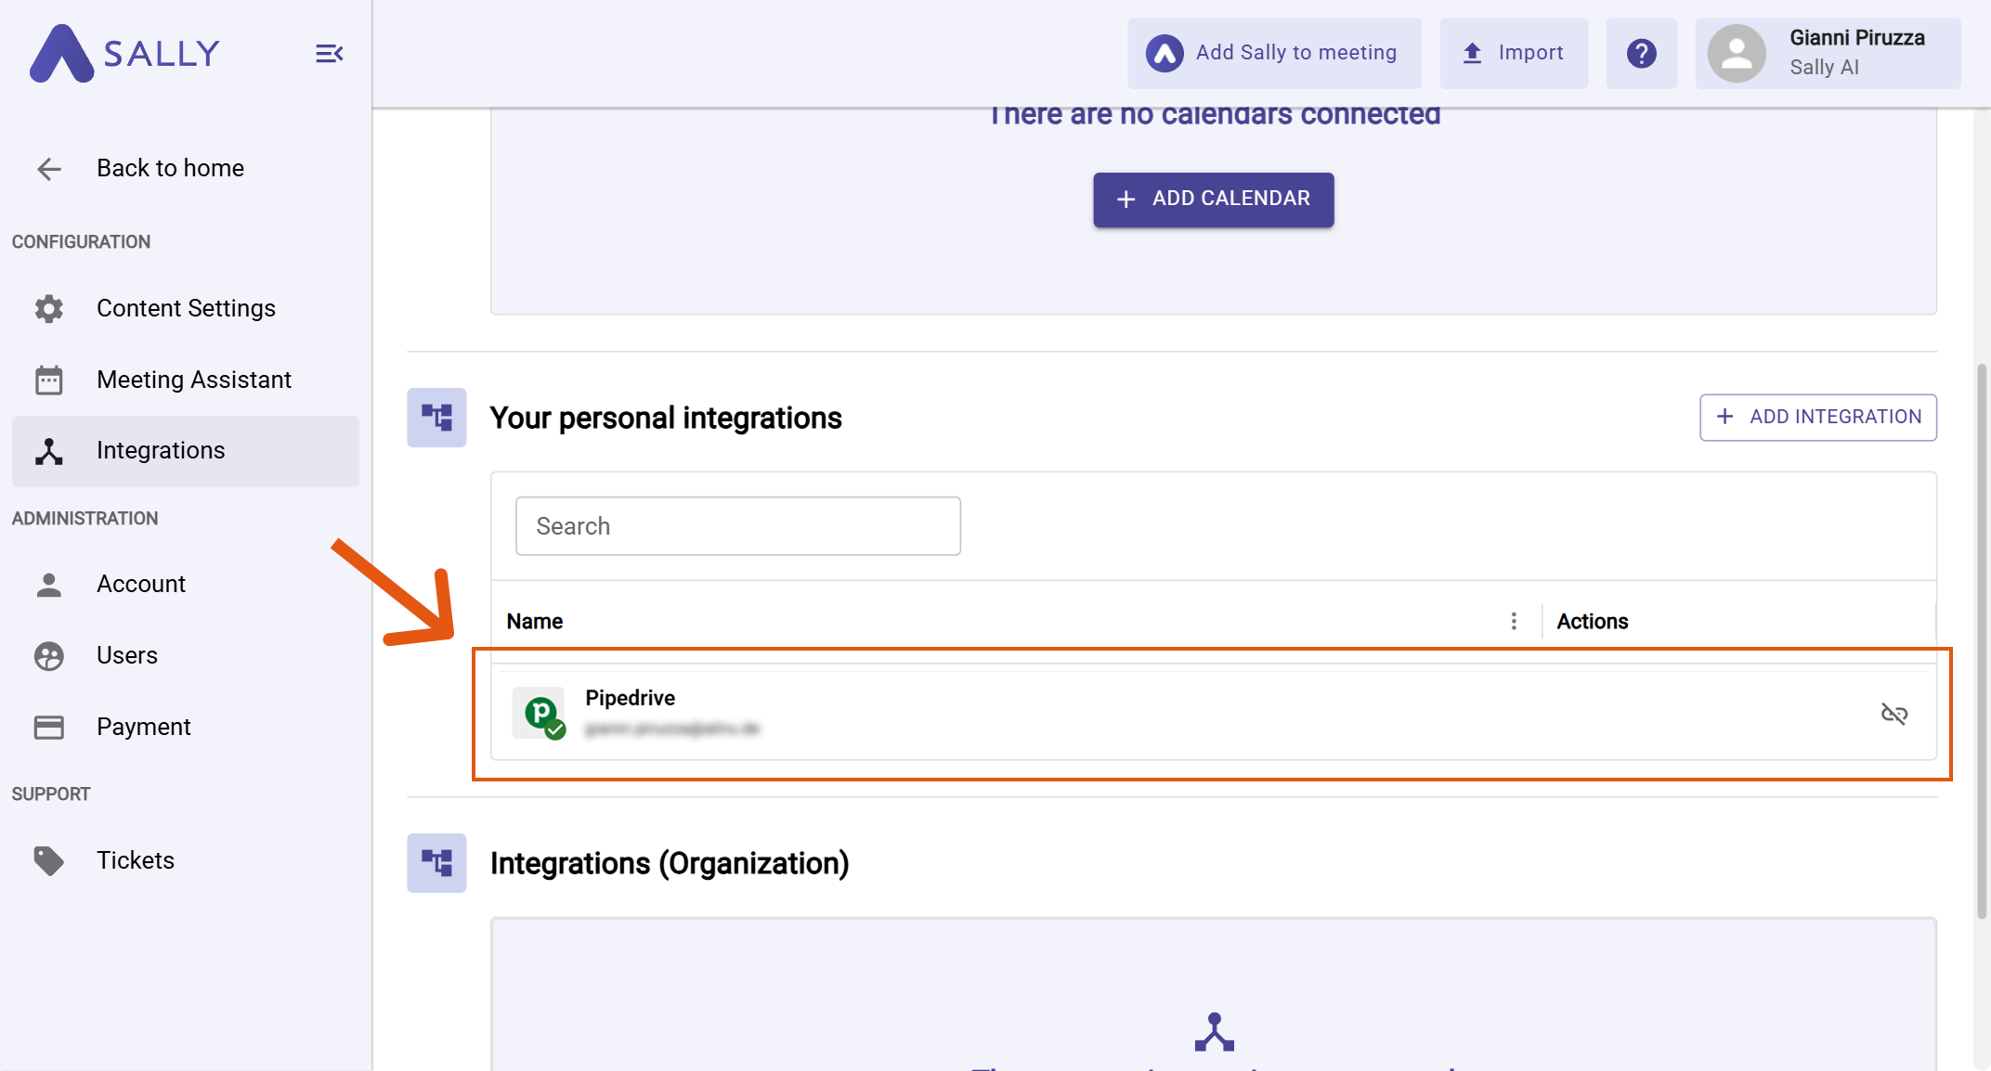Click the user avatar icon
Viewport: 1991px width, 1071px height.
(x=1737, y=53)
